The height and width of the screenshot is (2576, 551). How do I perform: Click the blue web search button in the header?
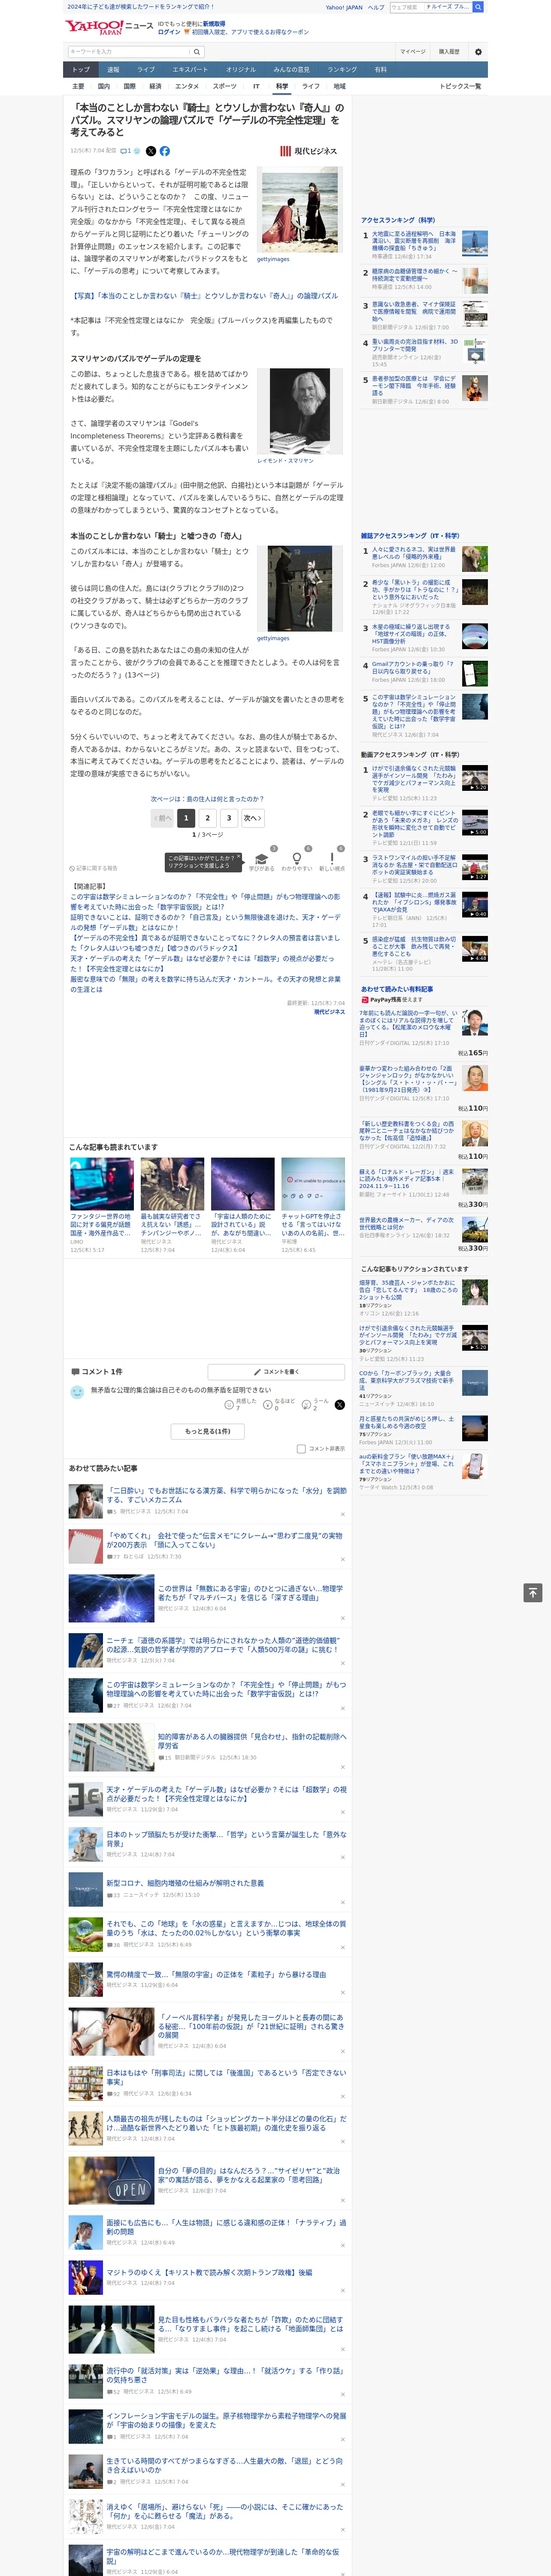[x=479, y=7]
